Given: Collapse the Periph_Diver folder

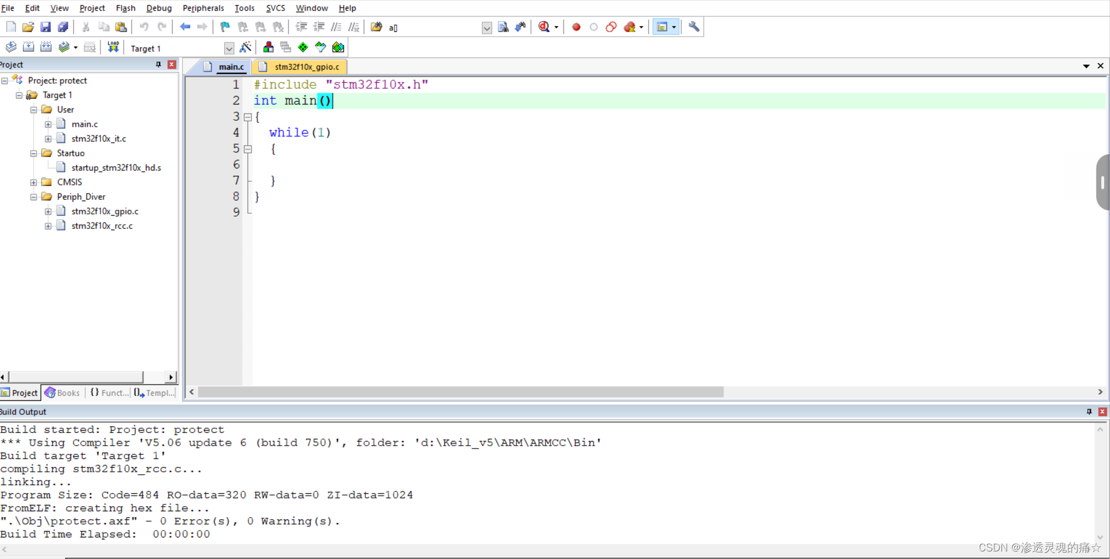Looking at the screenshot, I should (33, 196).
